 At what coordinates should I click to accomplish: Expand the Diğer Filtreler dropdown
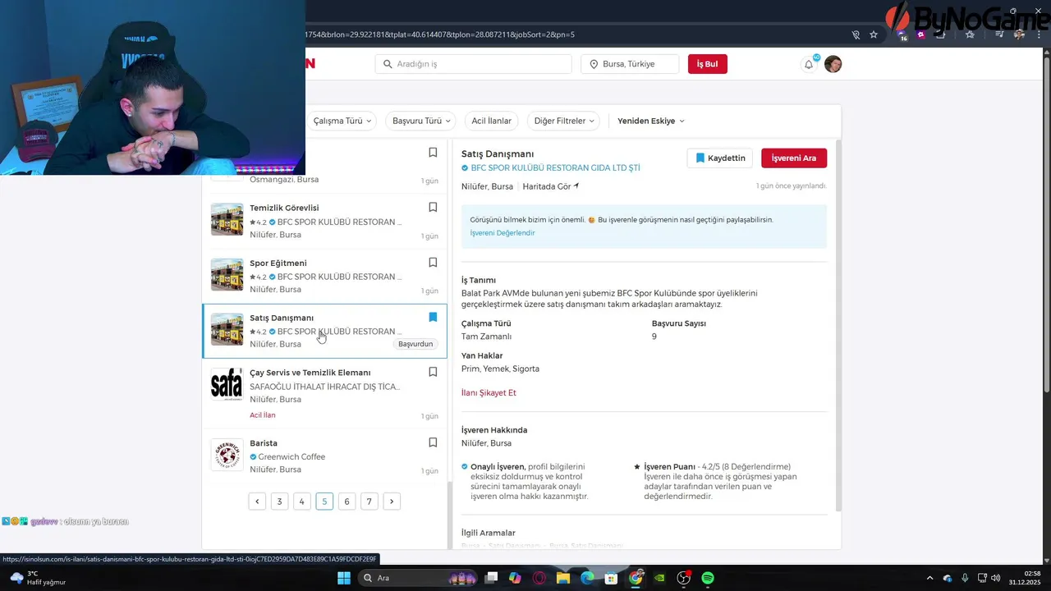point(564,121)
